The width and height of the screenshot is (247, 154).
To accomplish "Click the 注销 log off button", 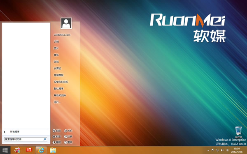I will [x=68, y=137].
